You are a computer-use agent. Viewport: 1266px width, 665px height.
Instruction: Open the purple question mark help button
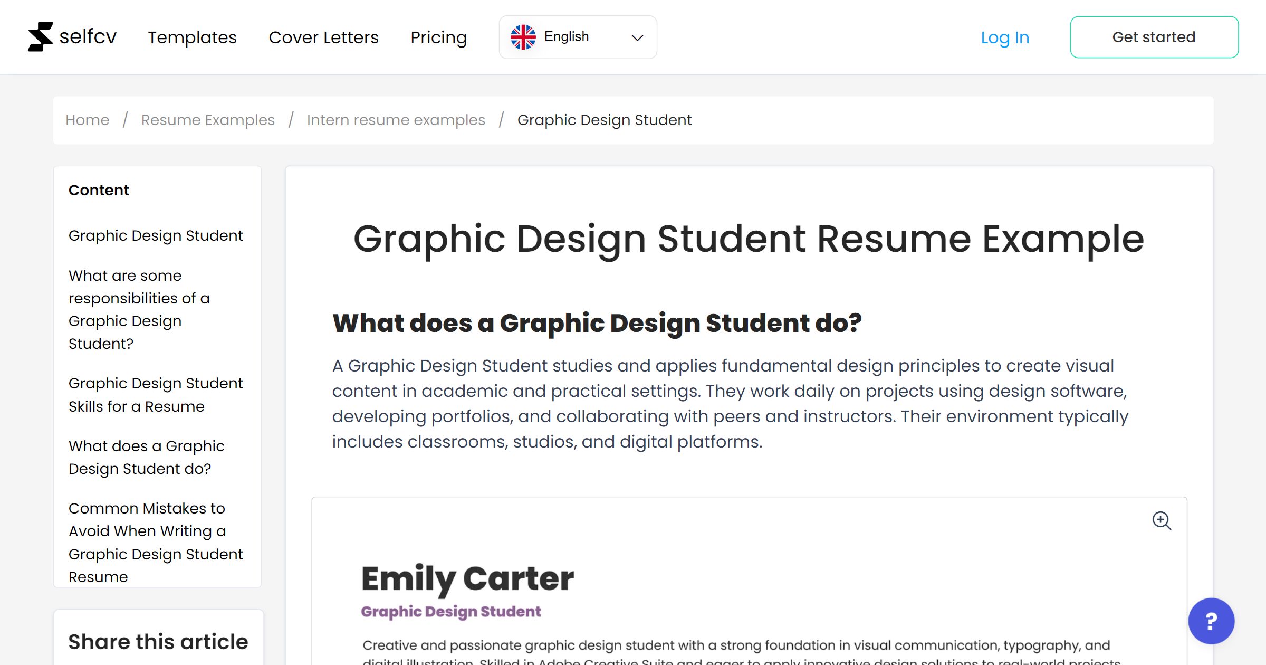tap(1211, 621)
